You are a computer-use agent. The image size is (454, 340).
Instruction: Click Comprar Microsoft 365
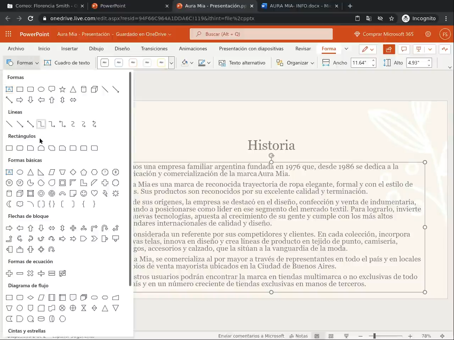[384, 34]
